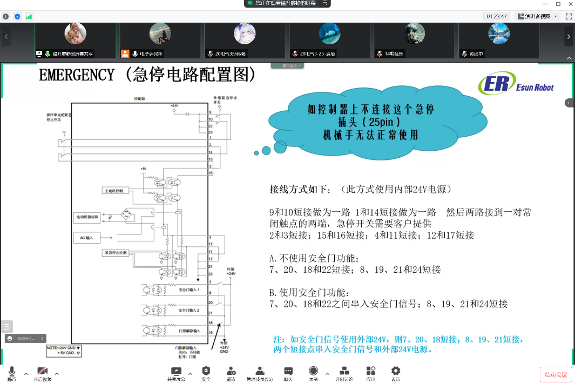Click the 说点什么 chat input field
575x383 pixels.
coord(26,339)
